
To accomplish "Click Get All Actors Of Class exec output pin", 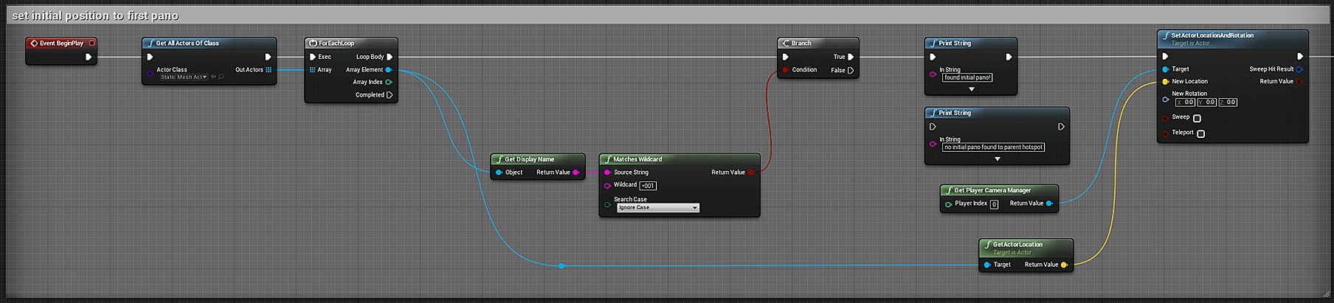I will click(268, 57).
